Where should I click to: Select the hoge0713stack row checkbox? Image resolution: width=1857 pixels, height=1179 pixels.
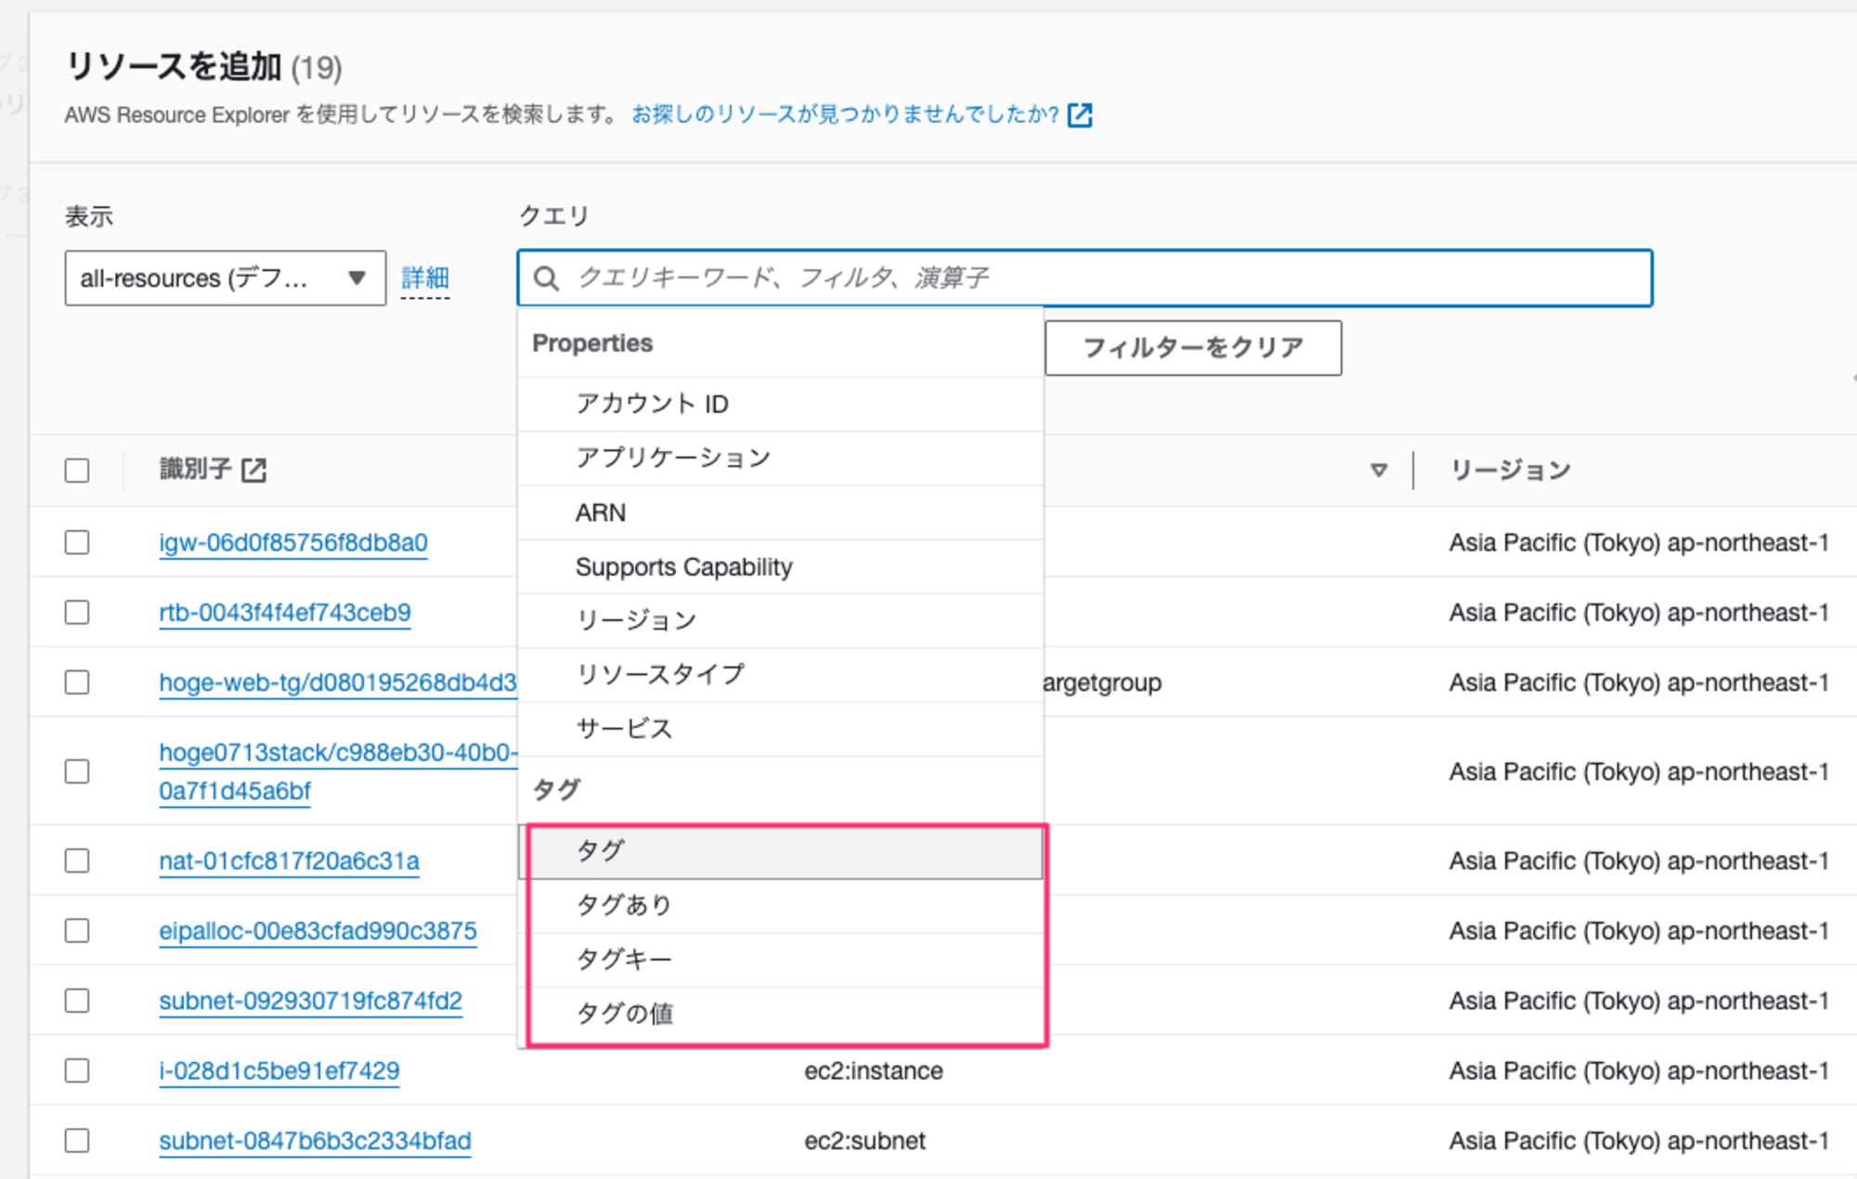77,771
